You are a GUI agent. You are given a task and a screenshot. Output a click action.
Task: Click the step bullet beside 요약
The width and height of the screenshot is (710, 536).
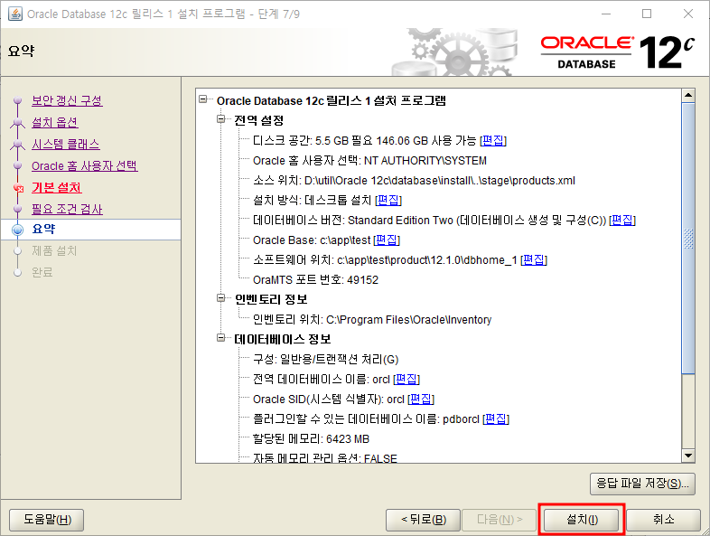pyautogui.click(x=18, y=230)
